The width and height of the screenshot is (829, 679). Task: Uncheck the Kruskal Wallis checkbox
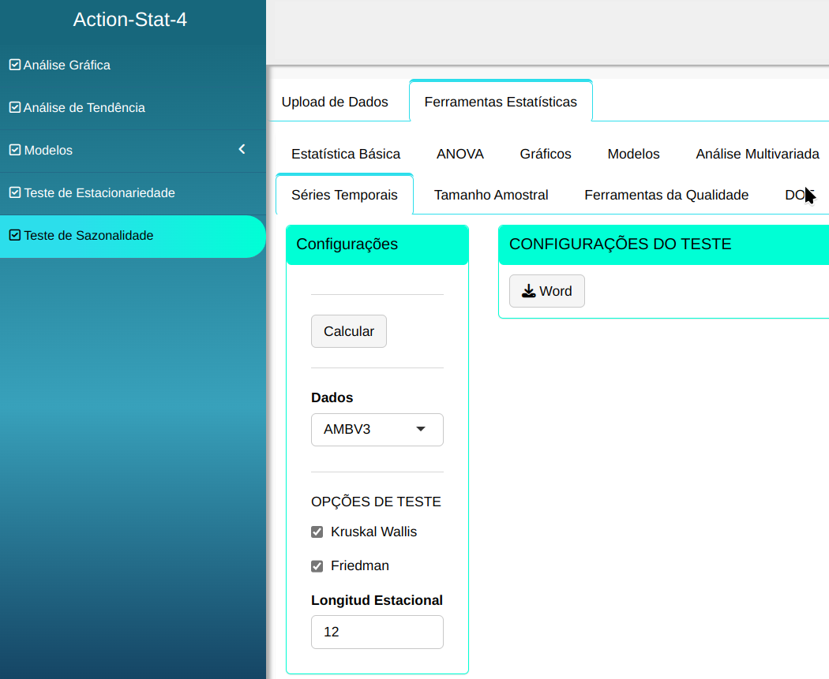pos(317,532)
